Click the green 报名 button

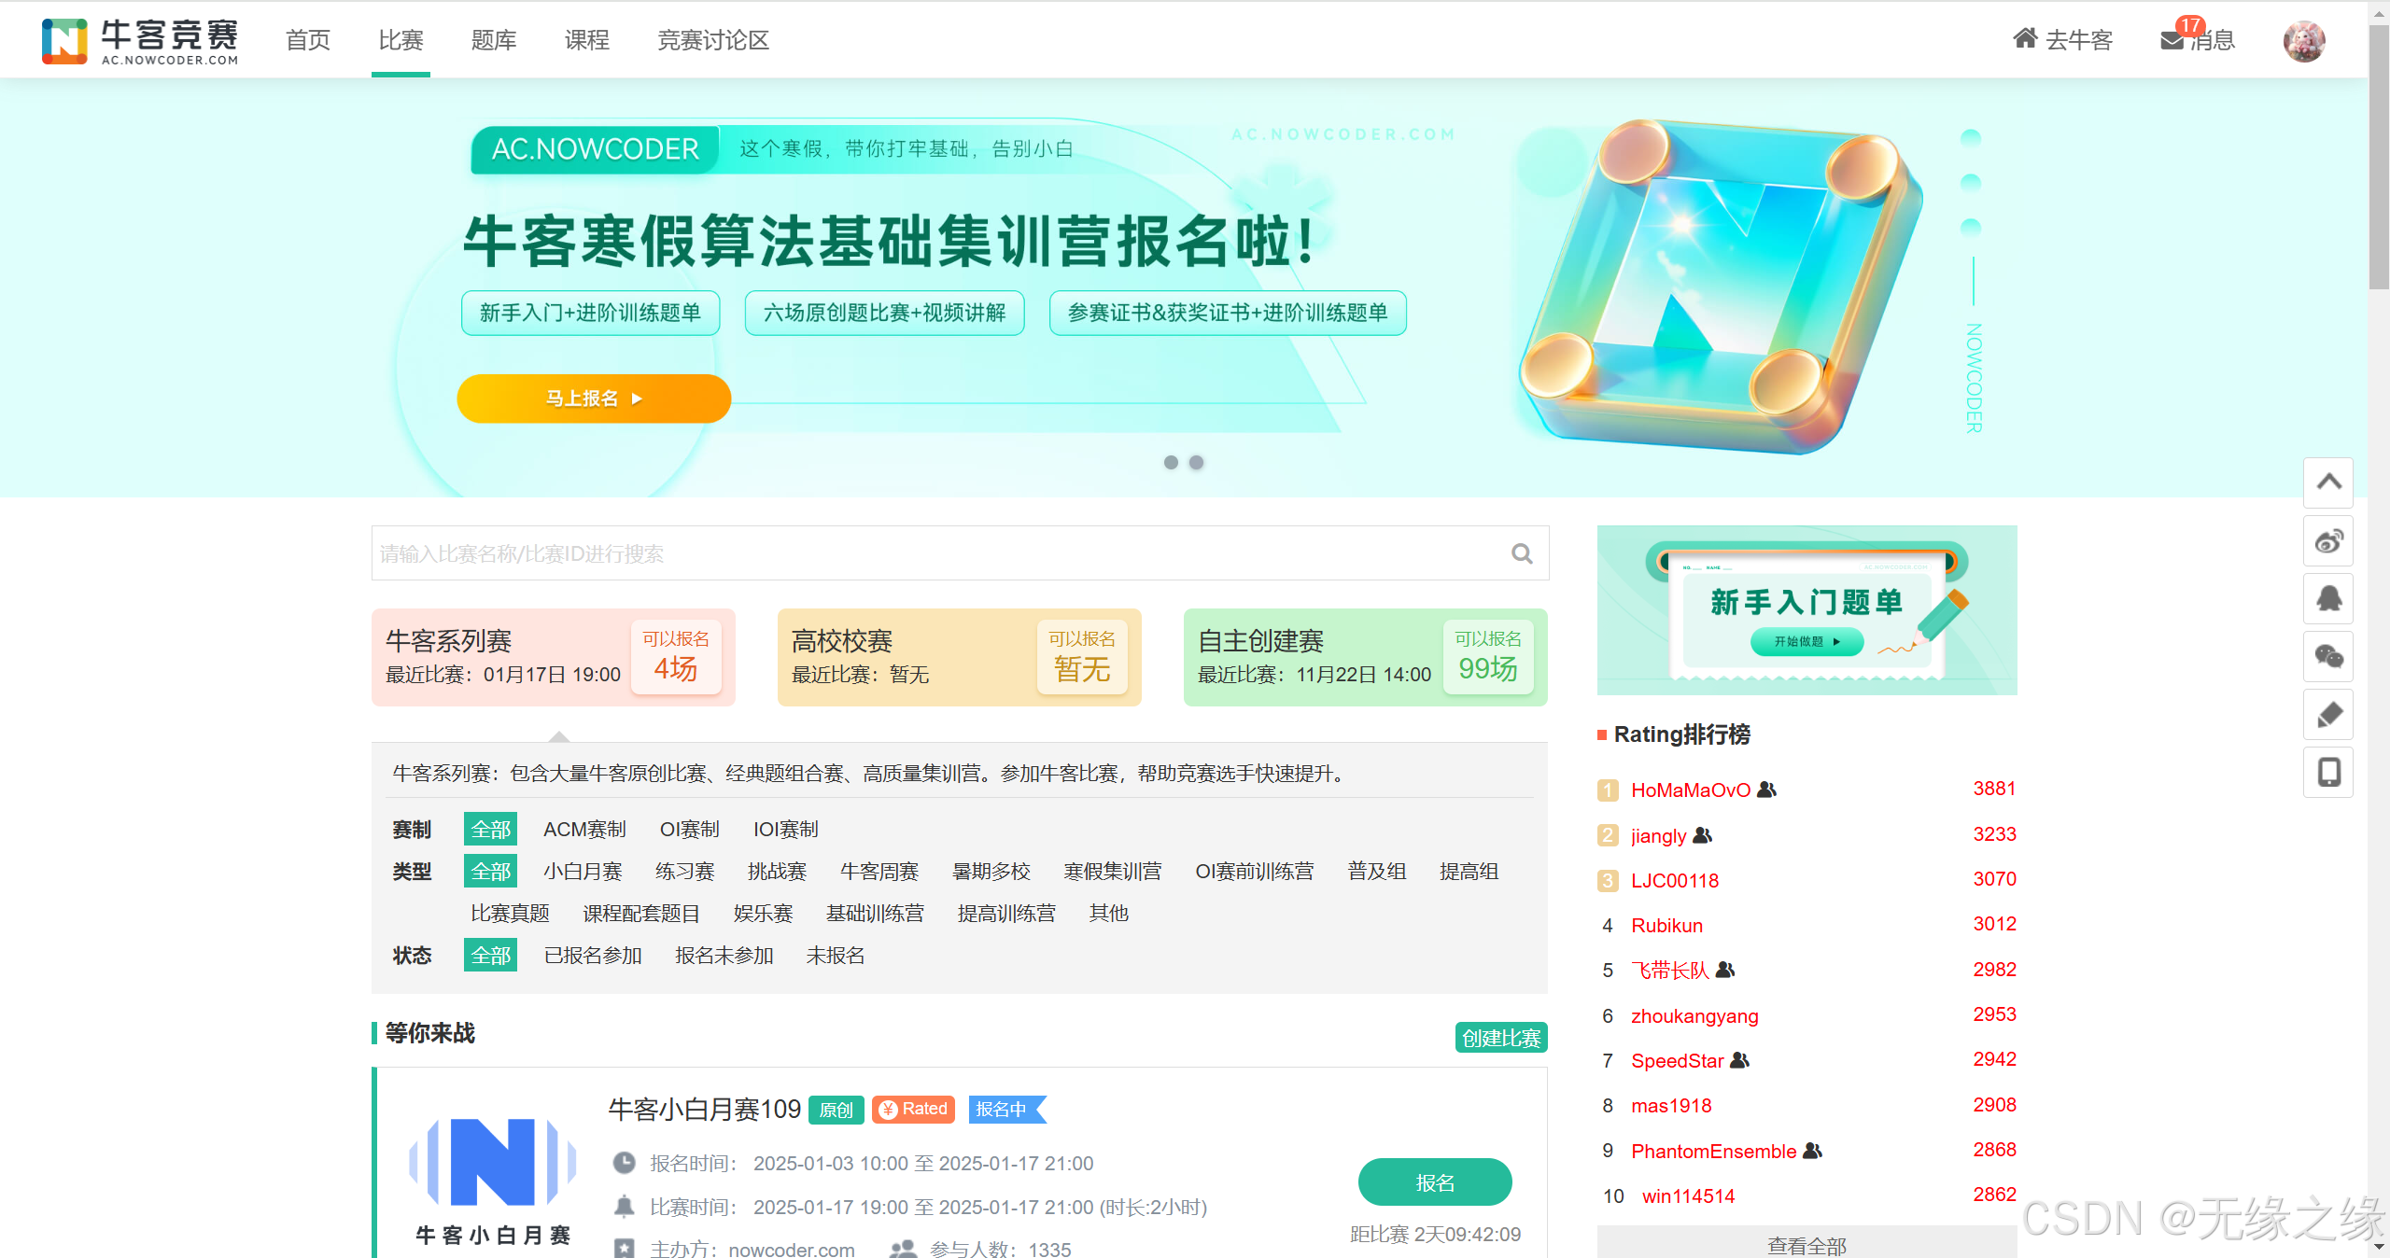(x=1434, y=1182)
